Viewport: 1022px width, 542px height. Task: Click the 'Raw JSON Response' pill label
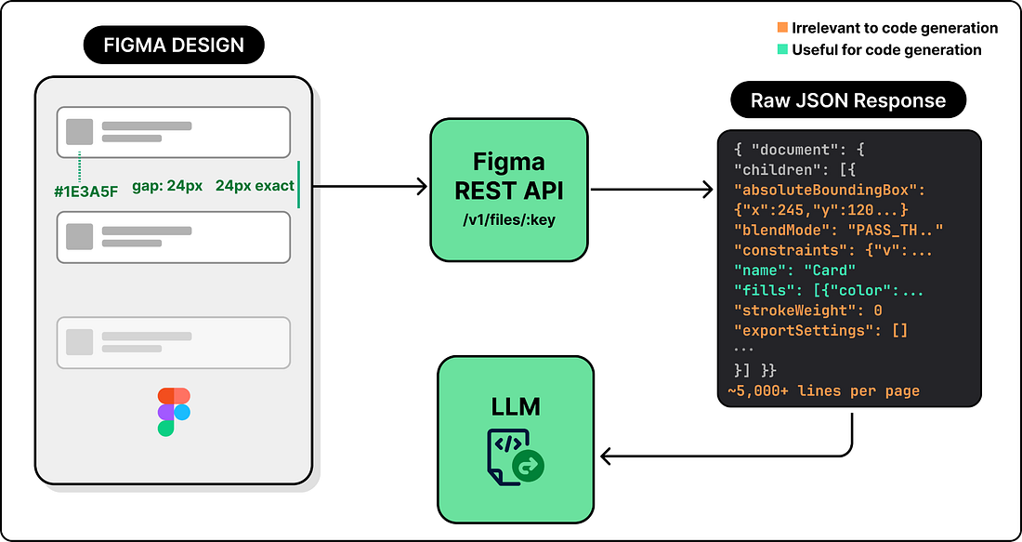tap(848, 100)
